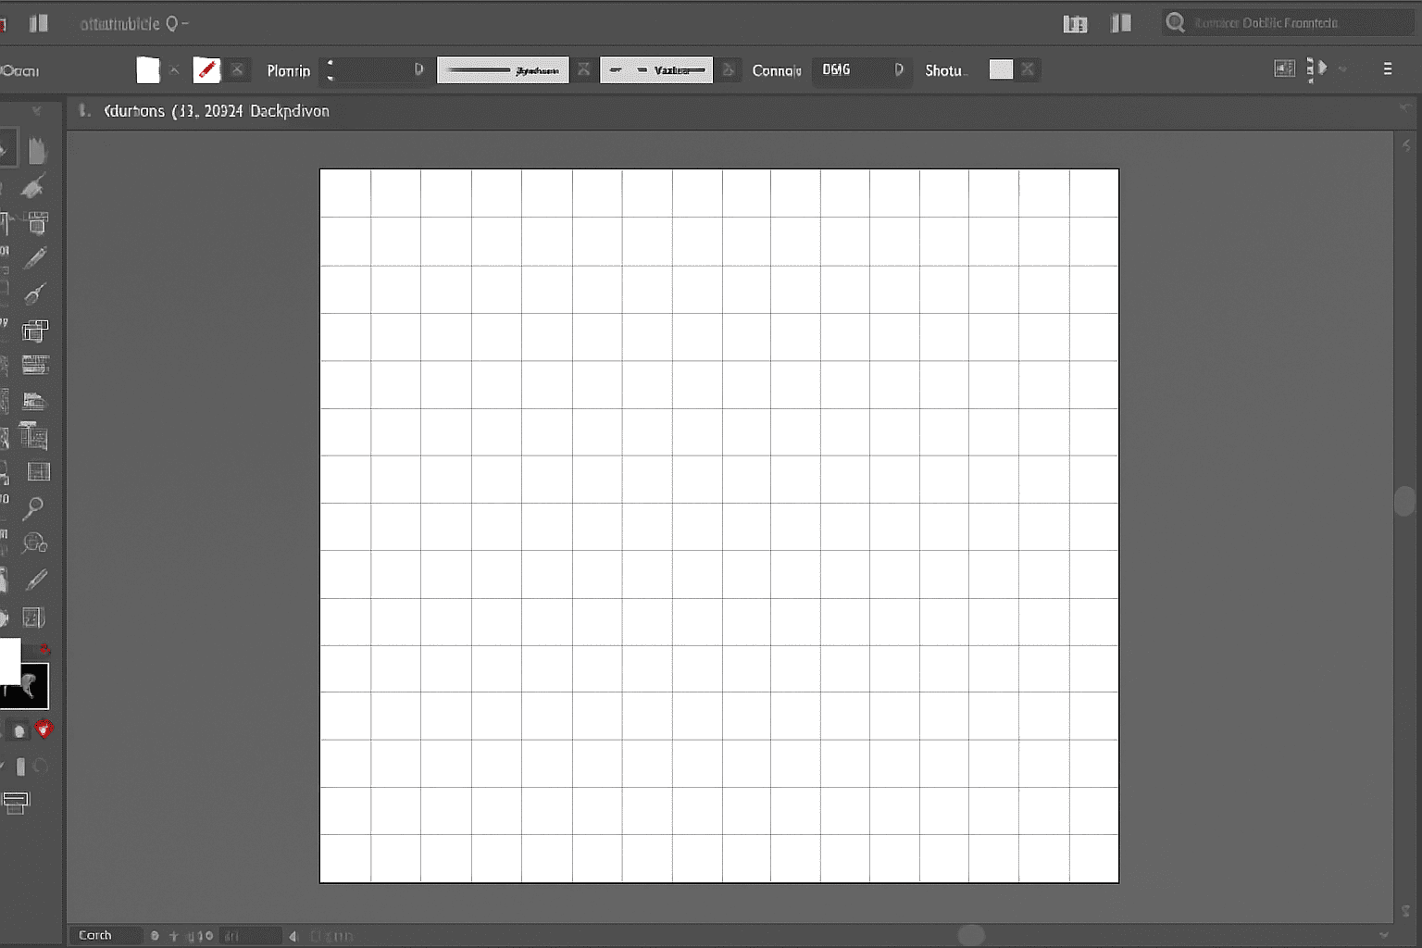Switch to the Dackpdivon document tab

click(x=217, y=111)
